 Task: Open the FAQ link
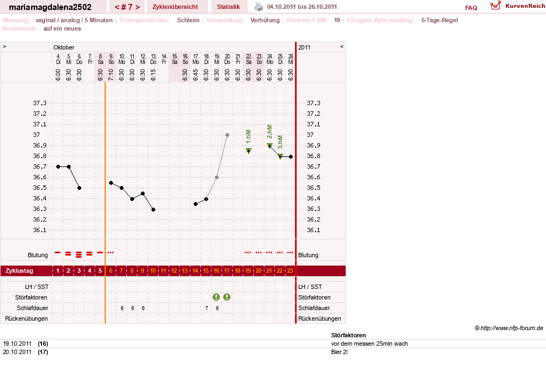[471, 8]
